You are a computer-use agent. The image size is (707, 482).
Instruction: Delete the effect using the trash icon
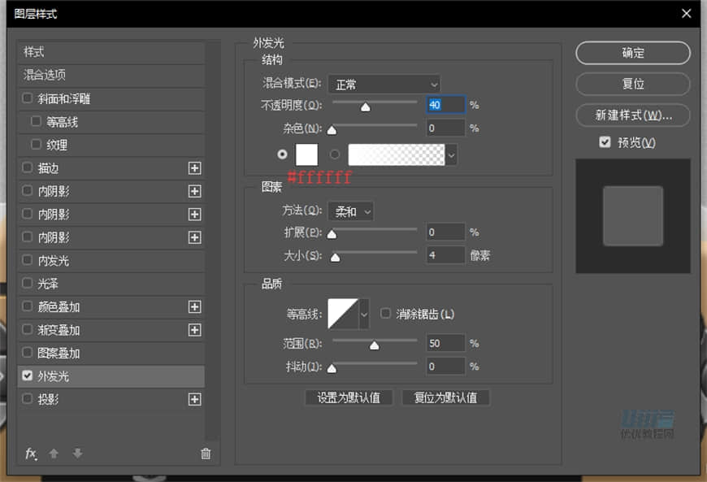point(206,454)
